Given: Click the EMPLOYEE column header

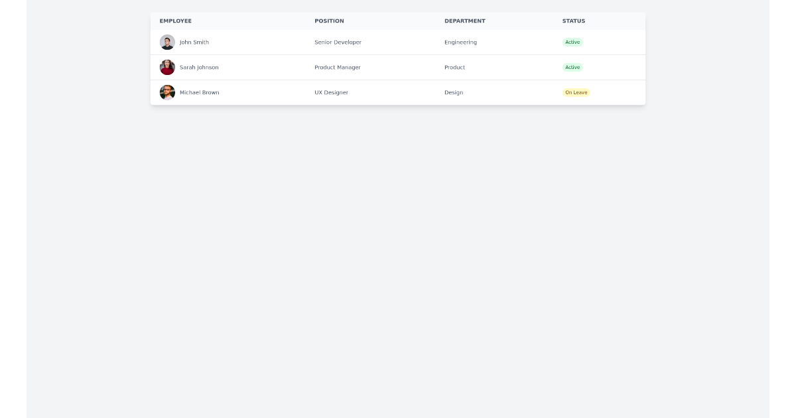Looking at the screenshot, I should (175, 21).
